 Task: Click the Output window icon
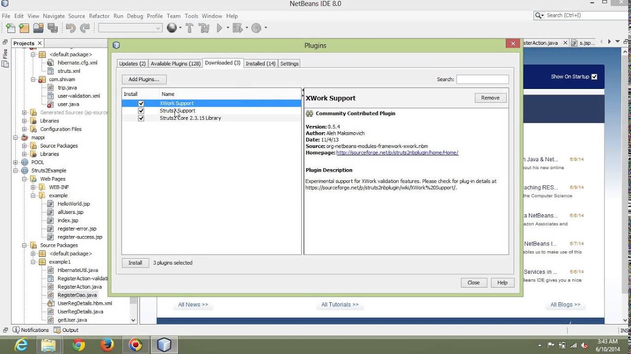click(x=57, y=330)
